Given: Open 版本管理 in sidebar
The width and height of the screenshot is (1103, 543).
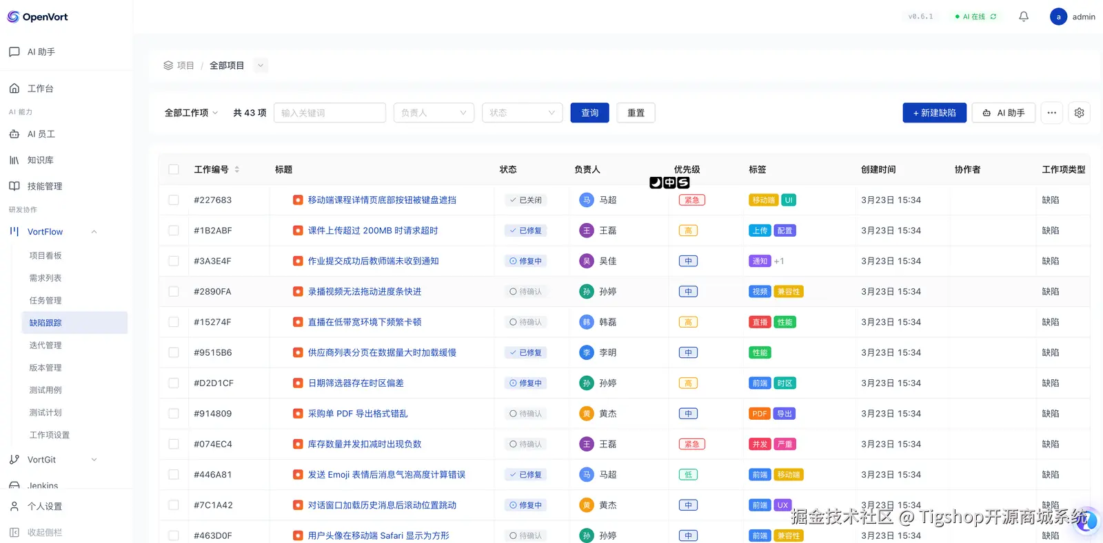Looking at the screenshot, I should click(x=45, y=368).
